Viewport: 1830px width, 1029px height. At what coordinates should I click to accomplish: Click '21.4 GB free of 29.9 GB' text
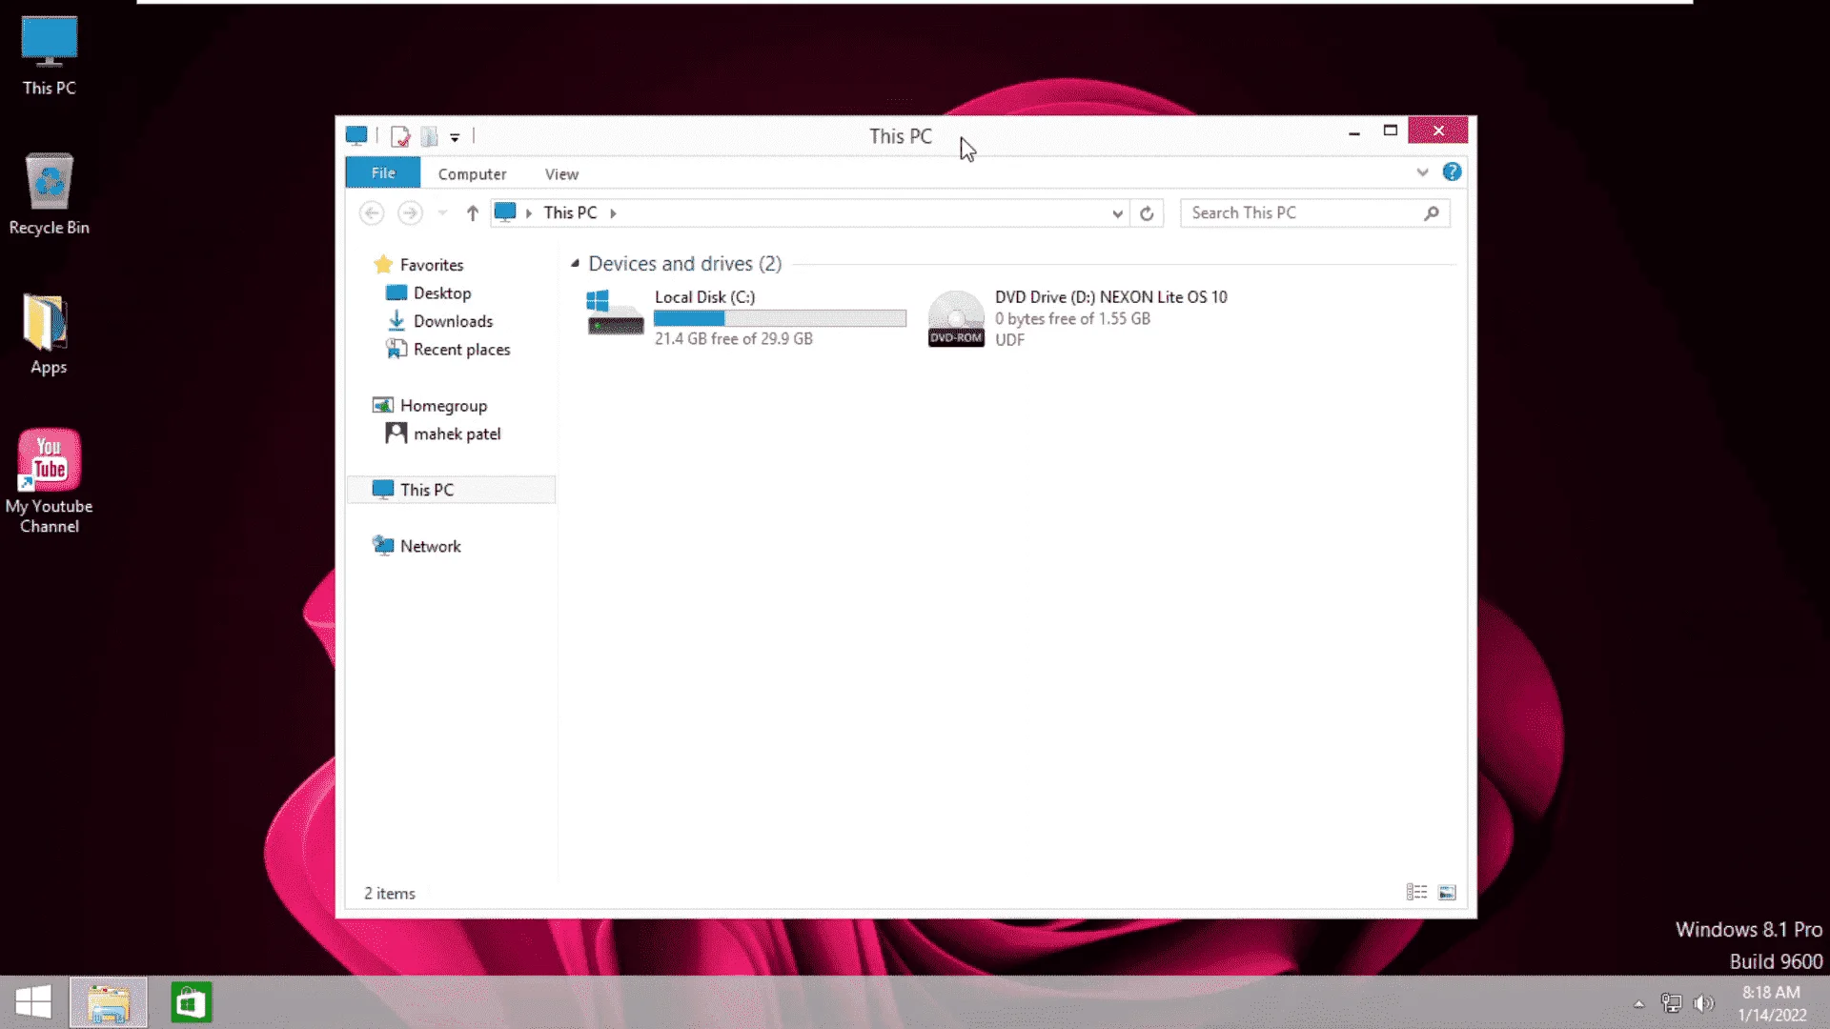click(x=733, y=338)
